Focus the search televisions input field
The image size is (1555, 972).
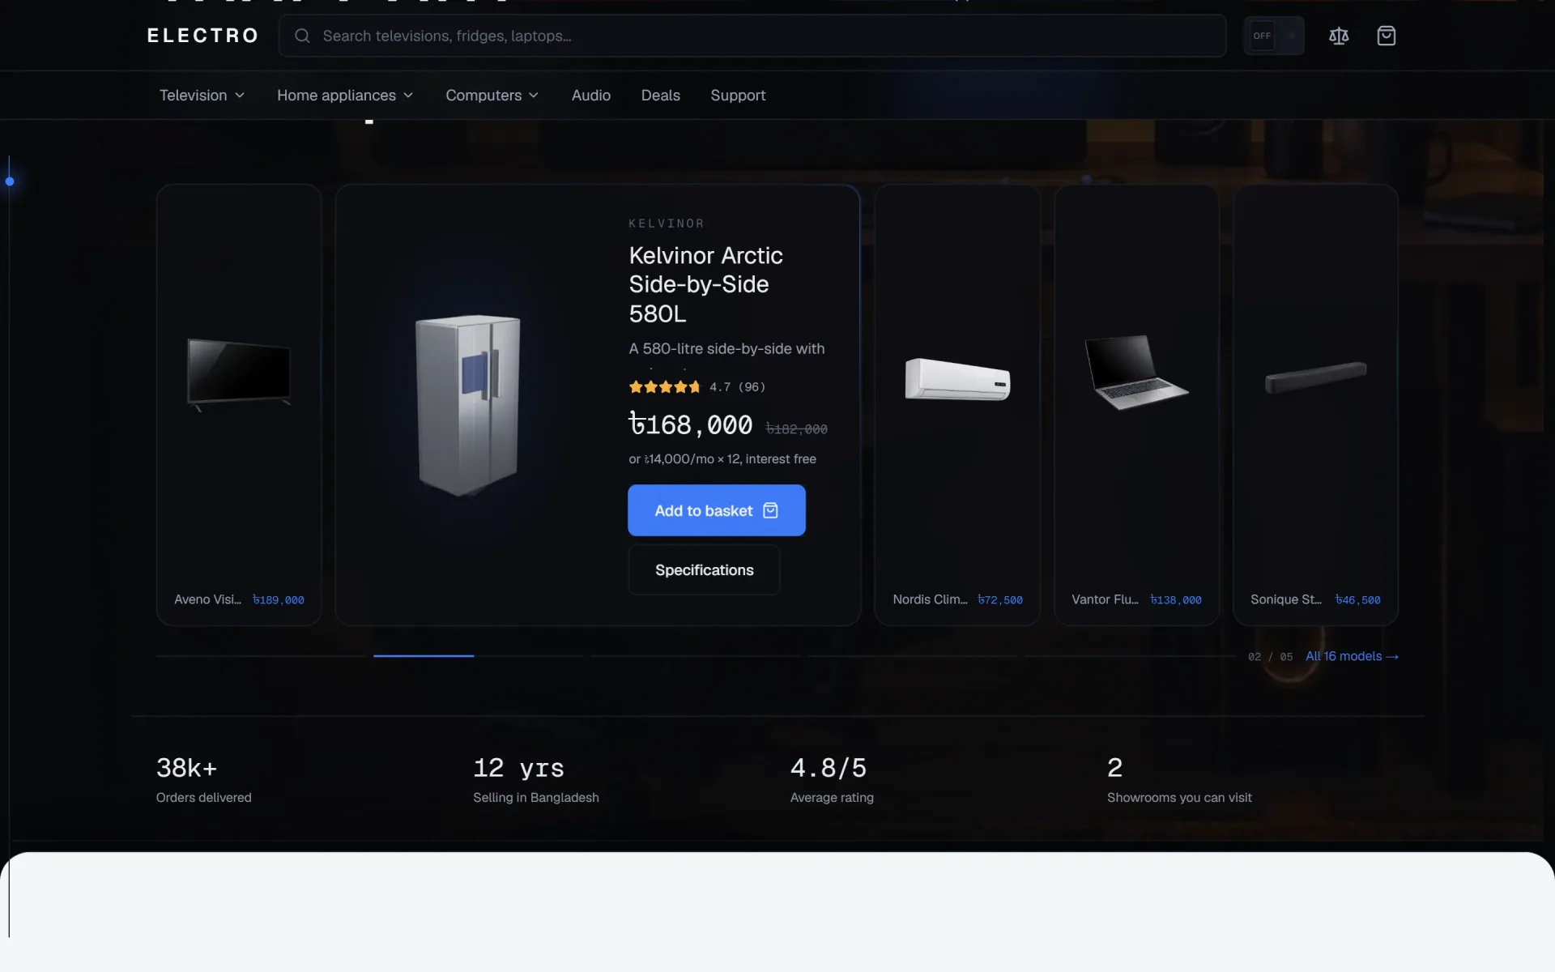click(752, 36)
